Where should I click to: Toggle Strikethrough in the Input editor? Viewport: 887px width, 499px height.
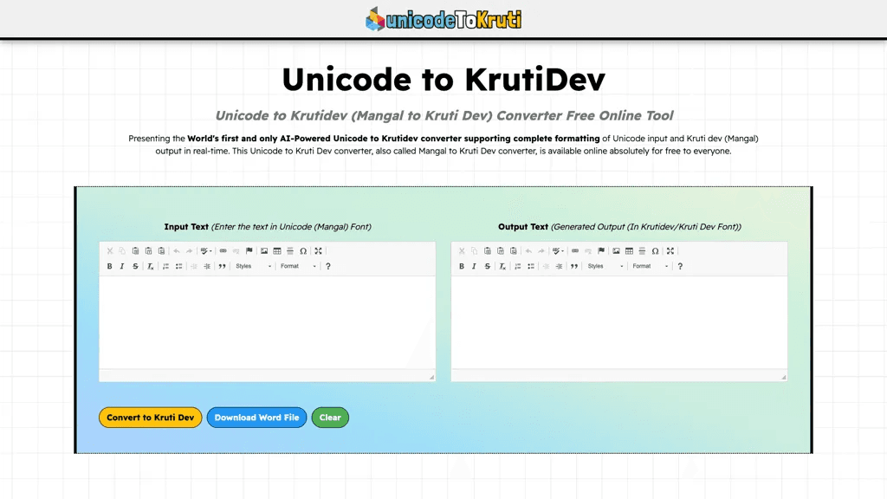point(135,266)
